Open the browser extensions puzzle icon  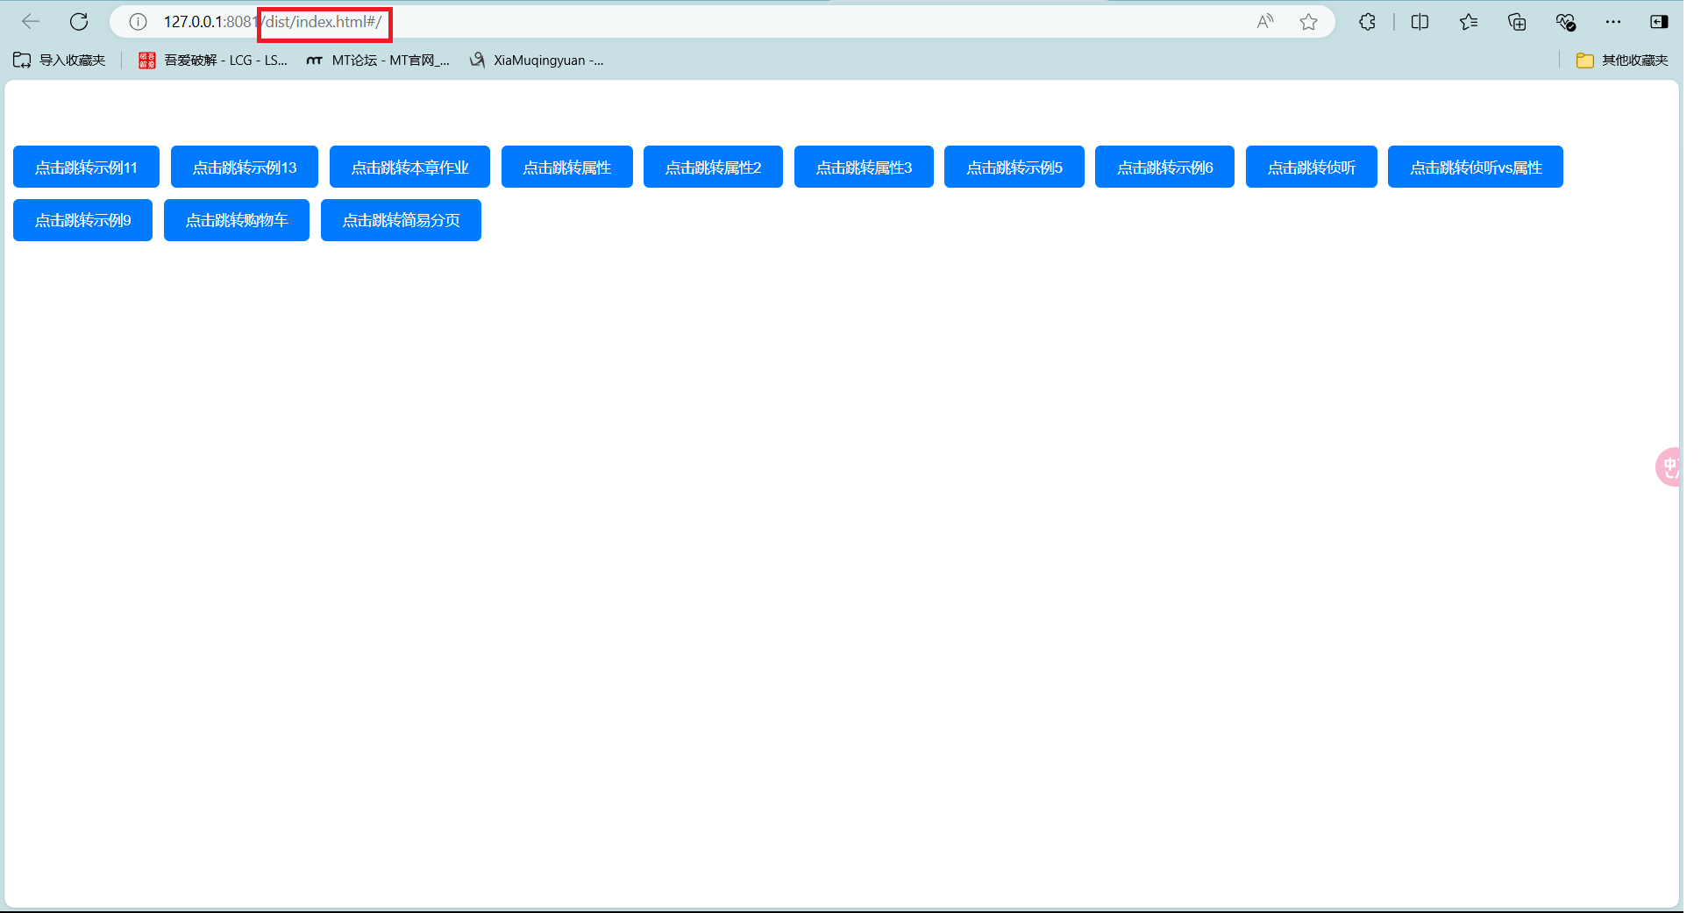pos(1367,22)
